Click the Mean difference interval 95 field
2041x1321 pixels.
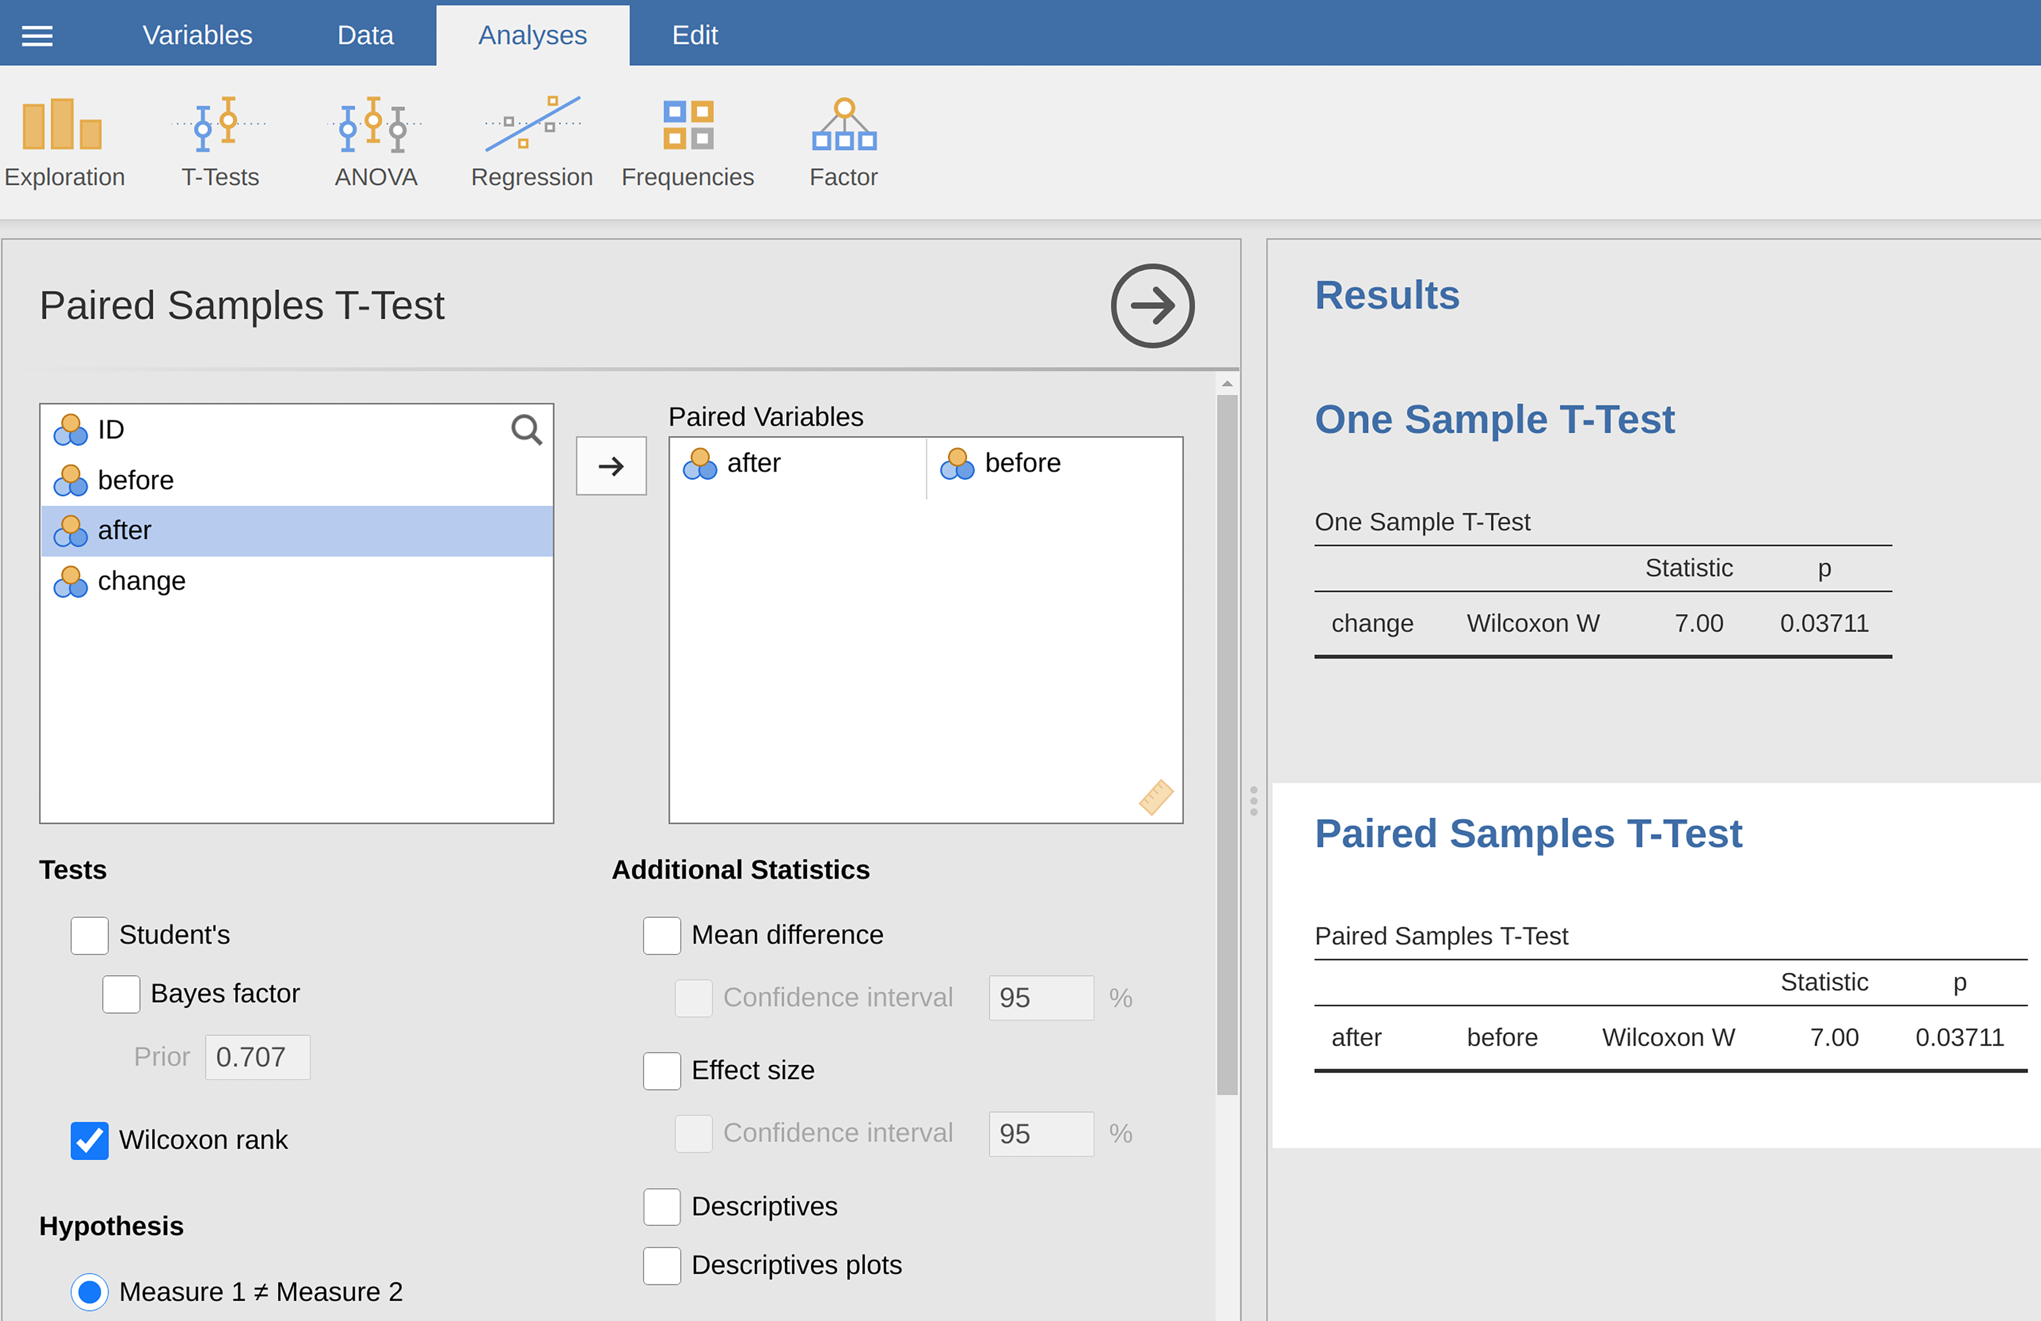click(1041, 998)
